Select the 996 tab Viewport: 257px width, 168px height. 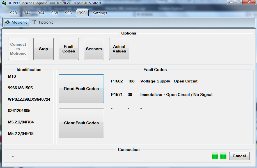tap(82, 13)
